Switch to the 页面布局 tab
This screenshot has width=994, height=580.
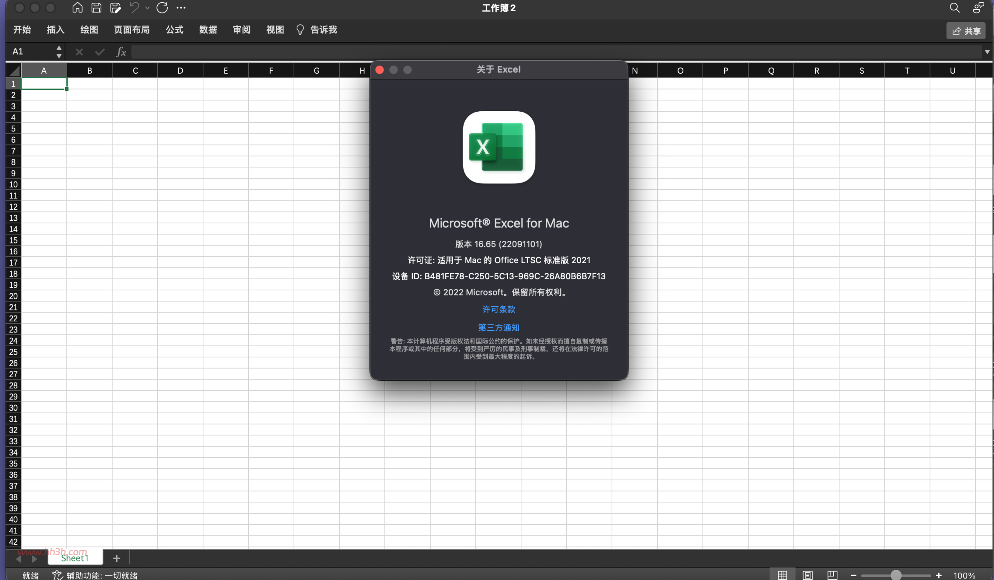pos(132,29)
